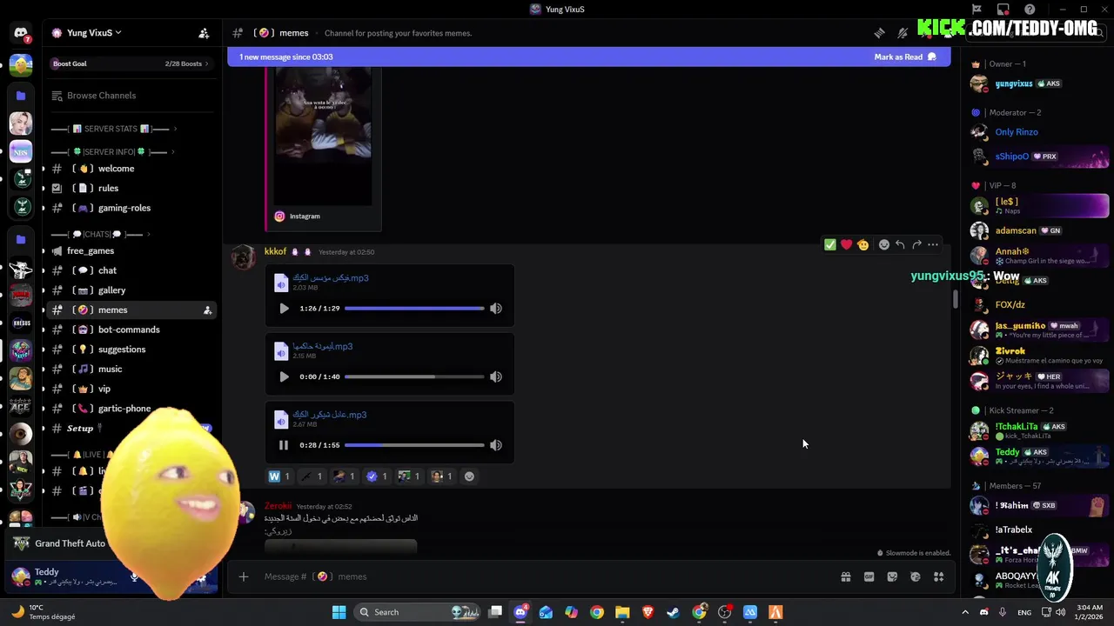The width and height of the screenshot is (1114, 626).
Task: Click the Instagram video thumbnail
Action: (323, 135)
